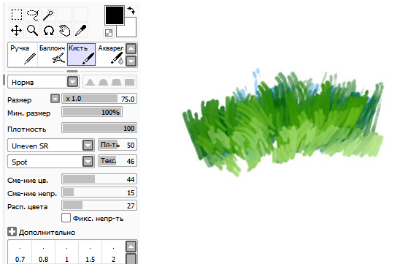Click the green grass painting on canvas

point(283,123)
